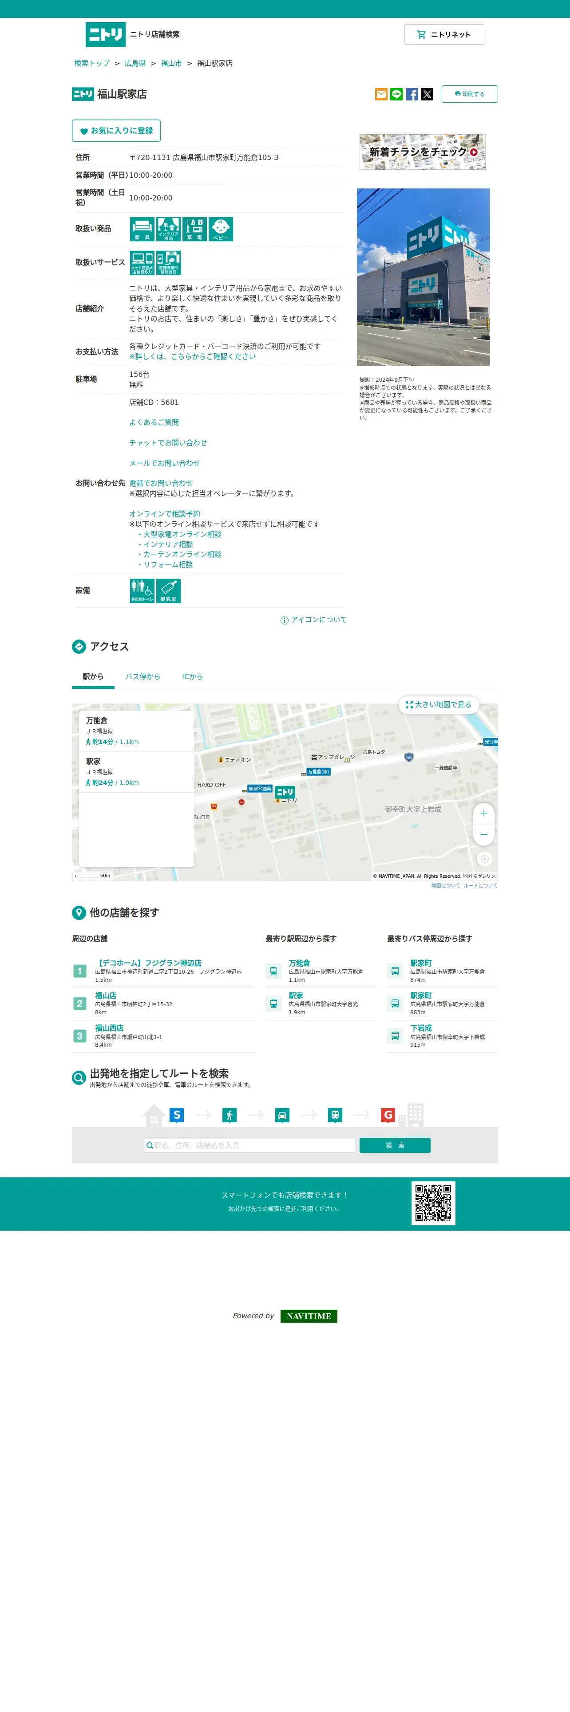Open オンラインで相談予約 link
Image resolution: width=570 pixels, height=1712 pixels.
pos(165,514)
